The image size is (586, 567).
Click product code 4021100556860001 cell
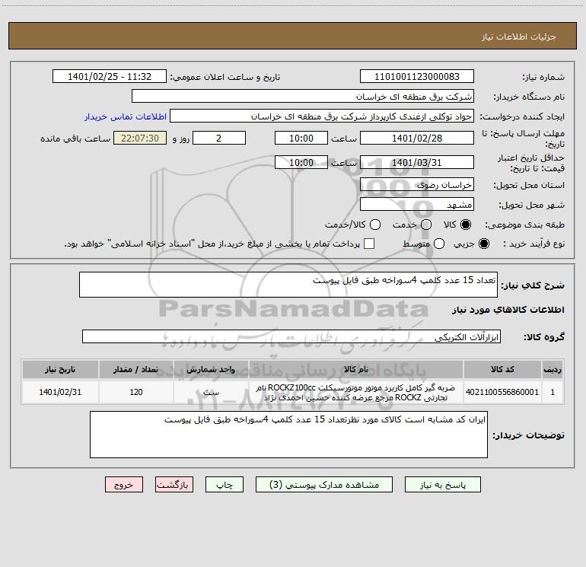click(502, 392)
